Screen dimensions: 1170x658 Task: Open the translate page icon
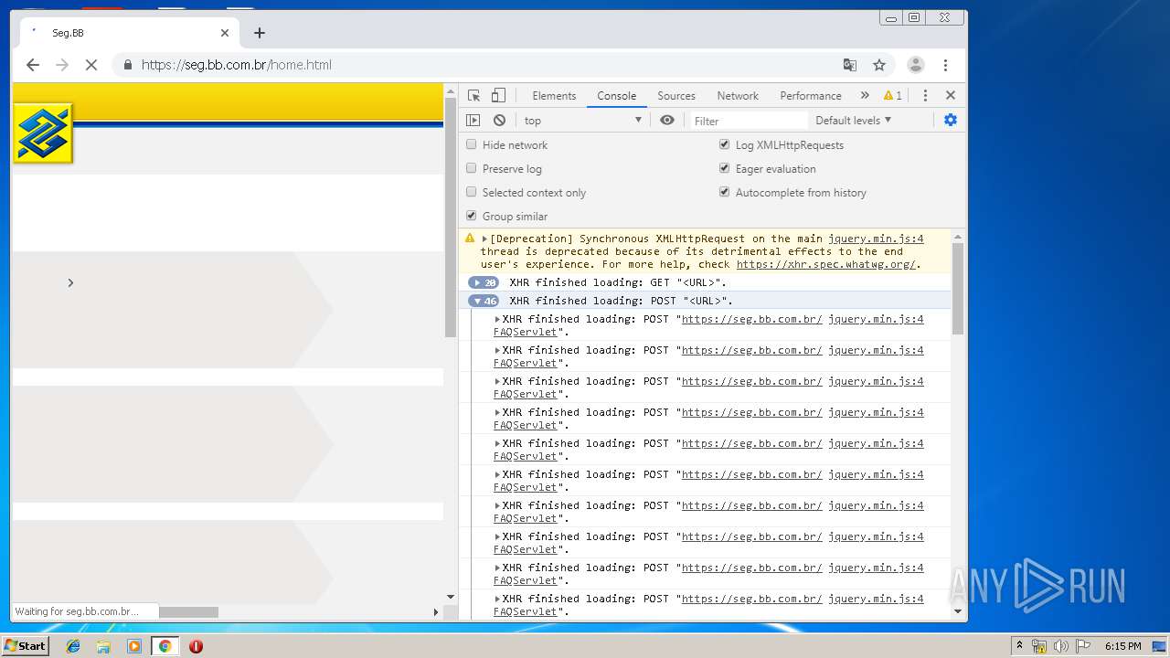tap(850, 65)
